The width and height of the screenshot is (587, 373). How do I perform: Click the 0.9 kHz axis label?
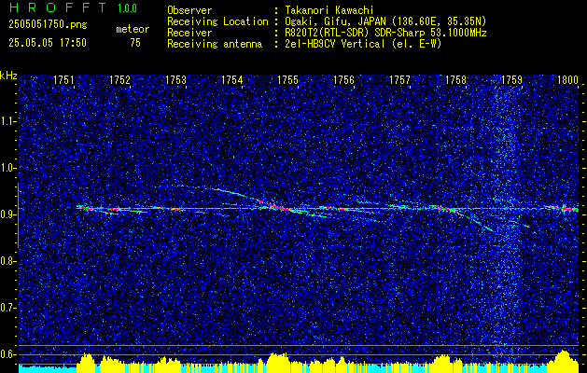[x=7, y=214]
